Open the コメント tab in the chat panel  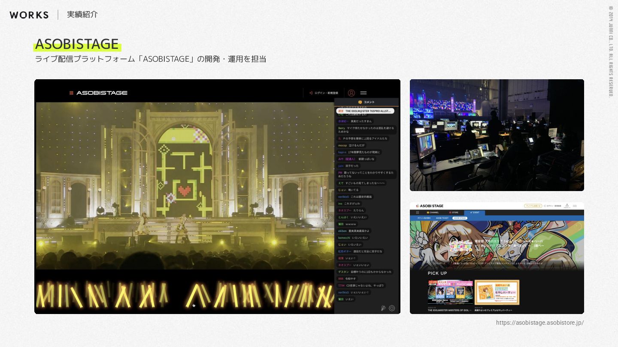click(x=366, y=102)
